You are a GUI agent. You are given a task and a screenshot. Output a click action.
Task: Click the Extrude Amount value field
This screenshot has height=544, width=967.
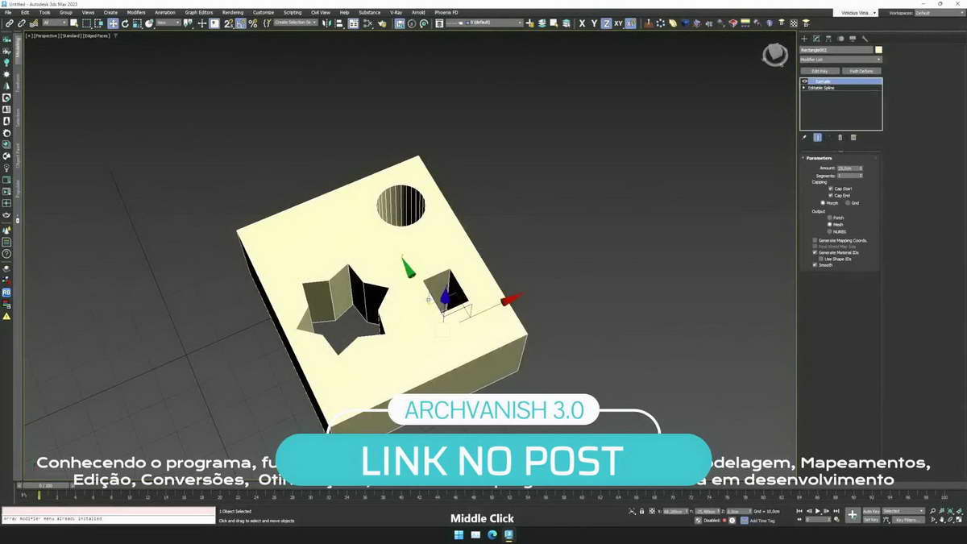[x=849, y=168]
